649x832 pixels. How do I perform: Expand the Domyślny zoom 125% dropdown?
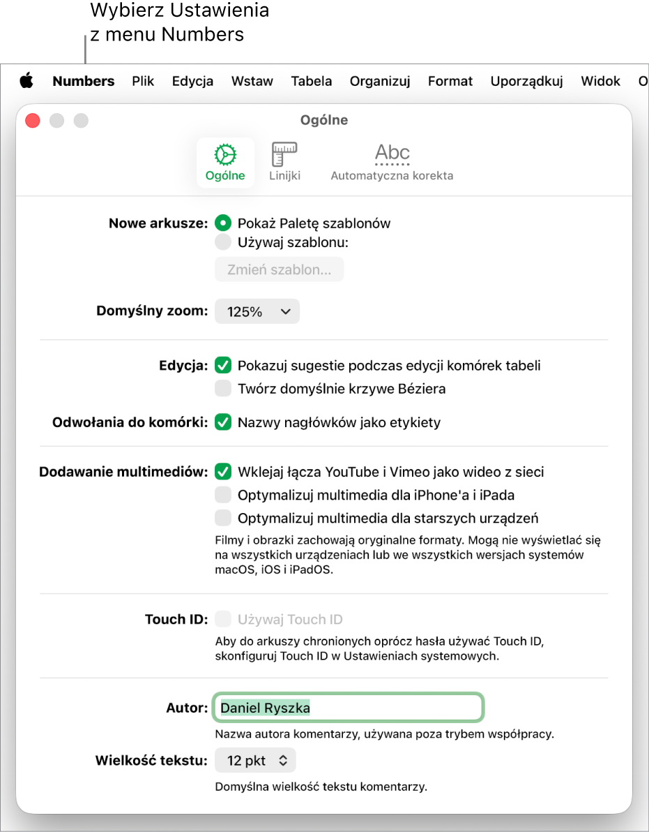pos(257,311)
